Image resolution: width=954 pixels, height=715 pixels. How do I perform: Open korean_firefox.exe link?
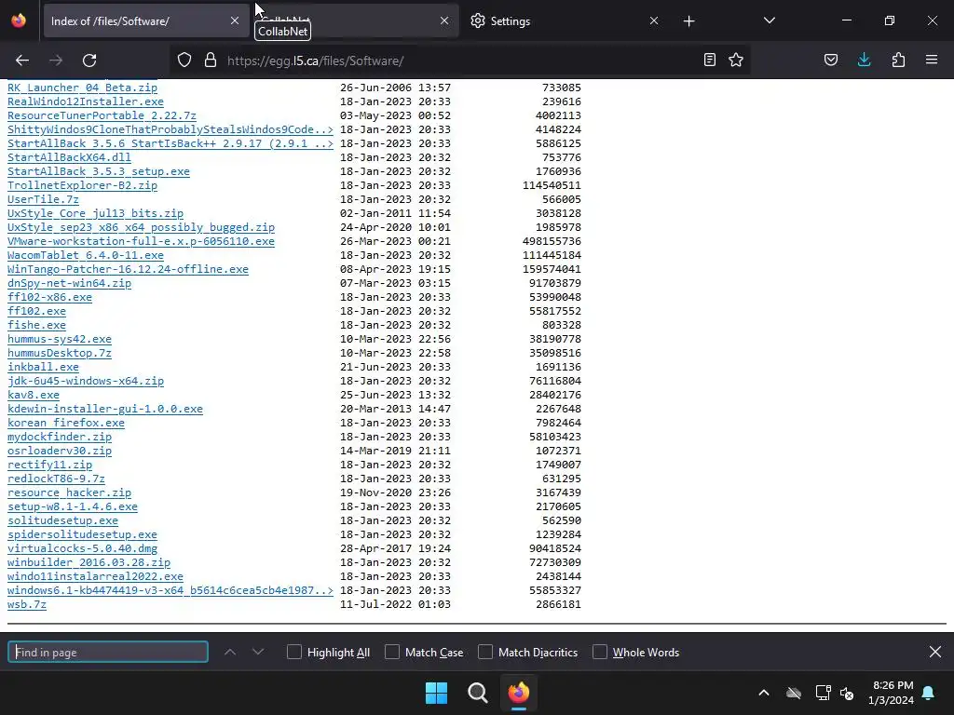coord(66,424)
